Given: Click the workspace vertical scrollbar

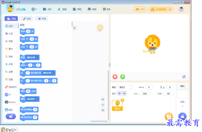Looking at the screenshot, I should coord(108,95).
